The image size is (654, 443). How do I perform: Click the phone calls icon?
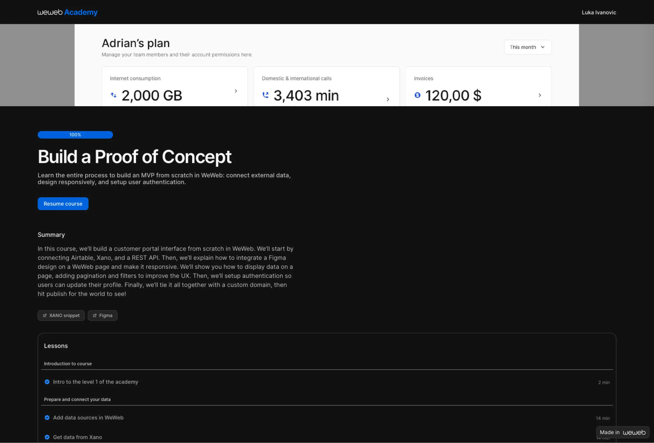tap(265, 95)
